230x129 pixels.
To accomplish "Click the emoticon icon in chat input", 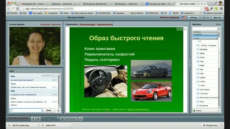I will [11, 110].
